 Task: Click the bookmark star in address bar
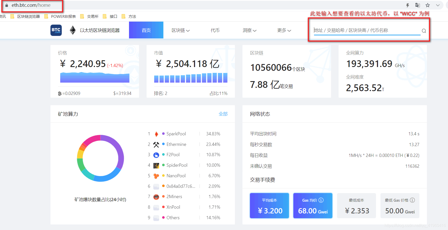point(427,5)
